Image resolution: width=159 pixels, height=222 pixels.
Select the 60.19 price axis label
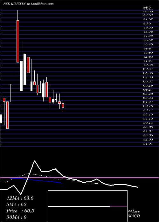[148, 106]
